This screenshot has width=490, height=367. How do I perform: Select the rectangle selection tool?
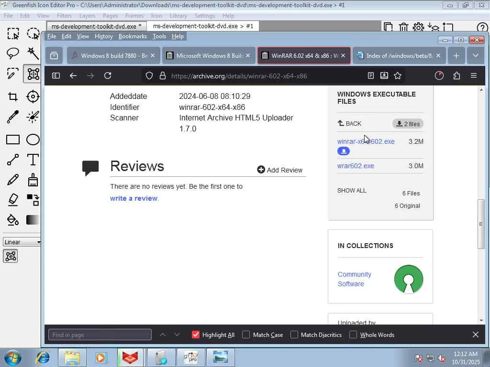click(x=13, y=33)
